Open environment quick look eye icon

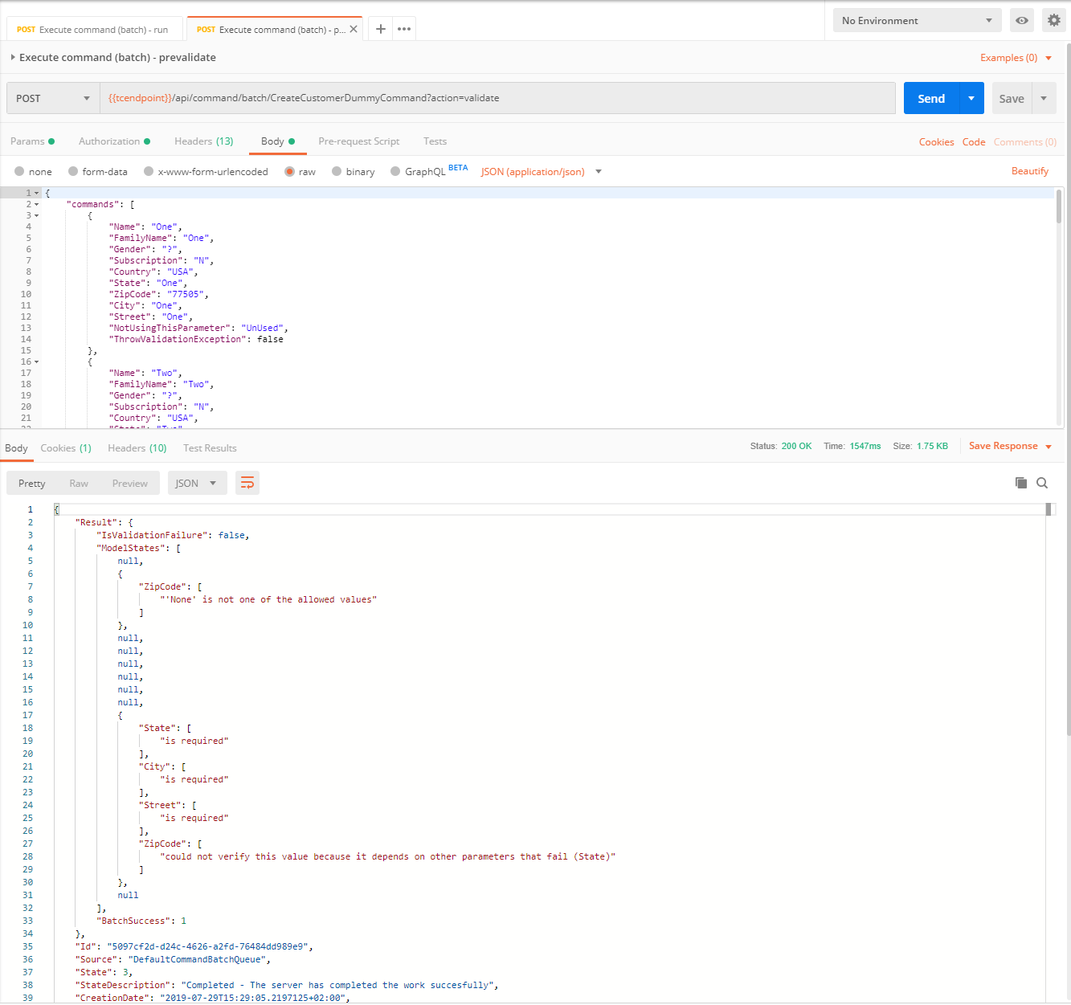tap(1021, 21)
